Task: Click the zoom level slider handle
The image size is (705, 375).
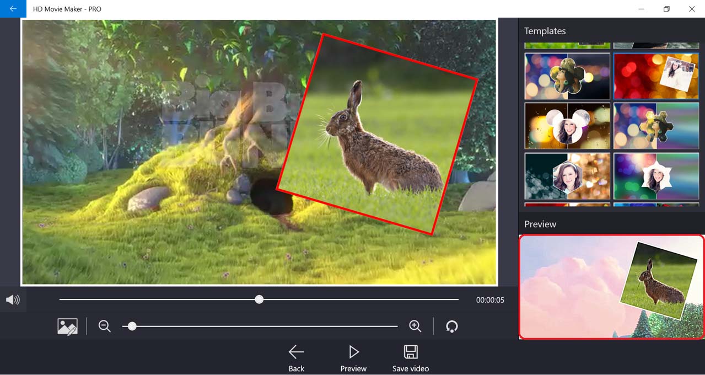Action: click(x=132, y=326)
